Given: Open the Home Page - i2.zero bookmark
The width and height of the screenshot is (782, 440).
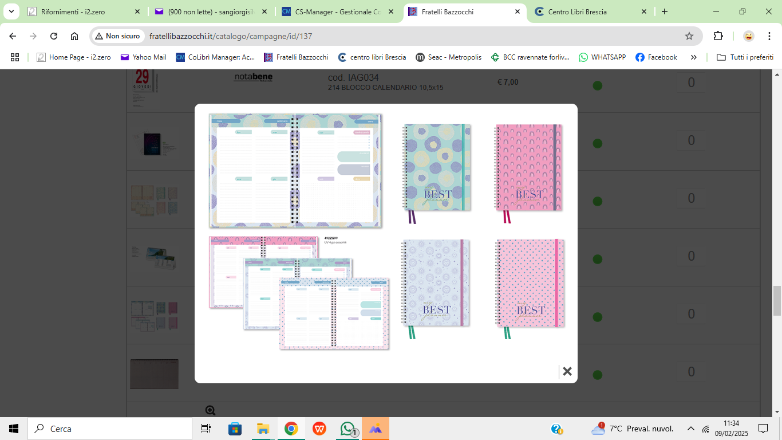Looking at the screenshot, I should (74, 57).
